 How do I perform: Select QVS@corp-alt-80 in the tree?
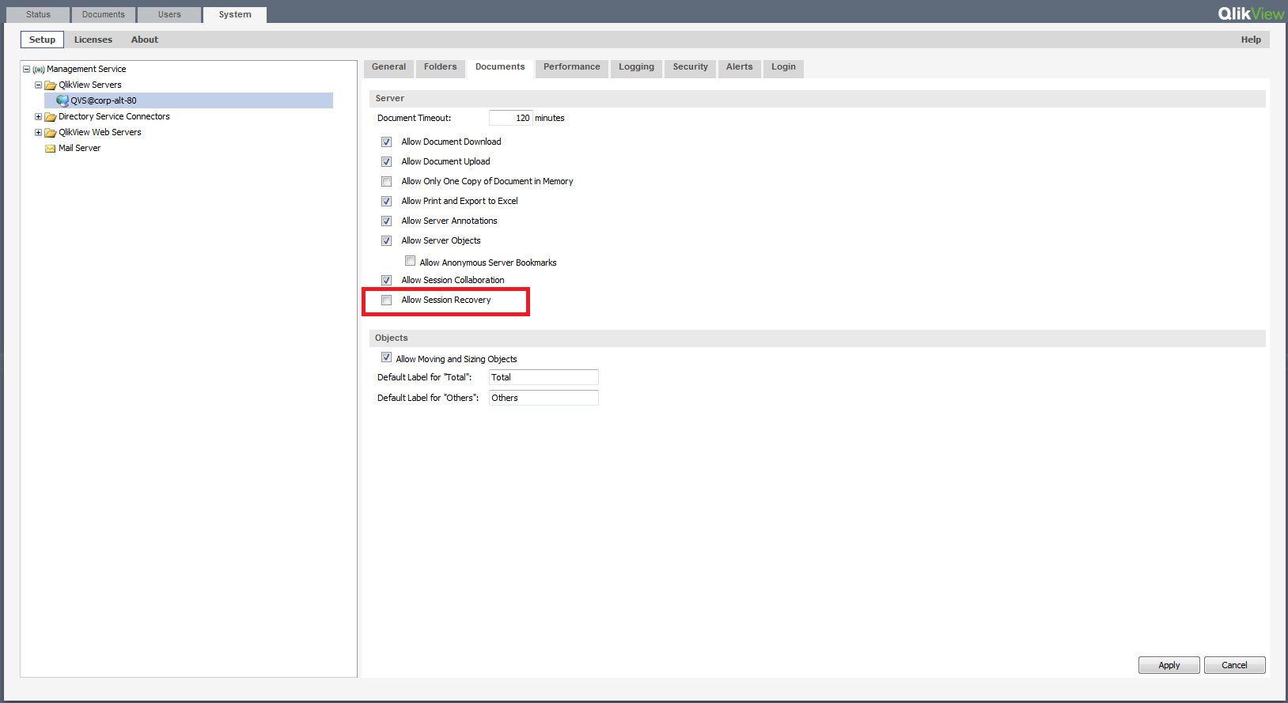(x=104, y=100)
